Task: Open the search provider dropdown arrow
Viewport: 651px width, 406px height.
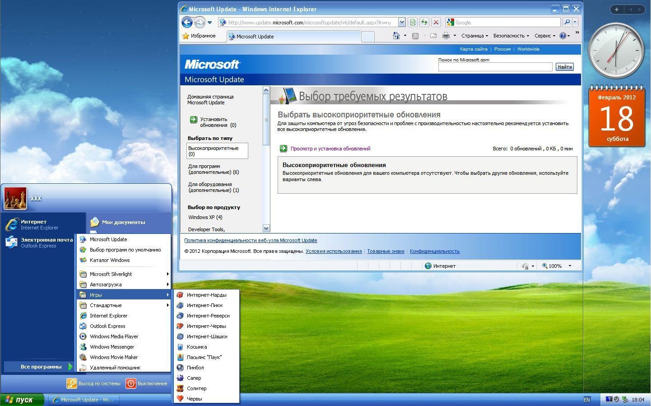Action: pyautogui.click(x=575, y=22)
